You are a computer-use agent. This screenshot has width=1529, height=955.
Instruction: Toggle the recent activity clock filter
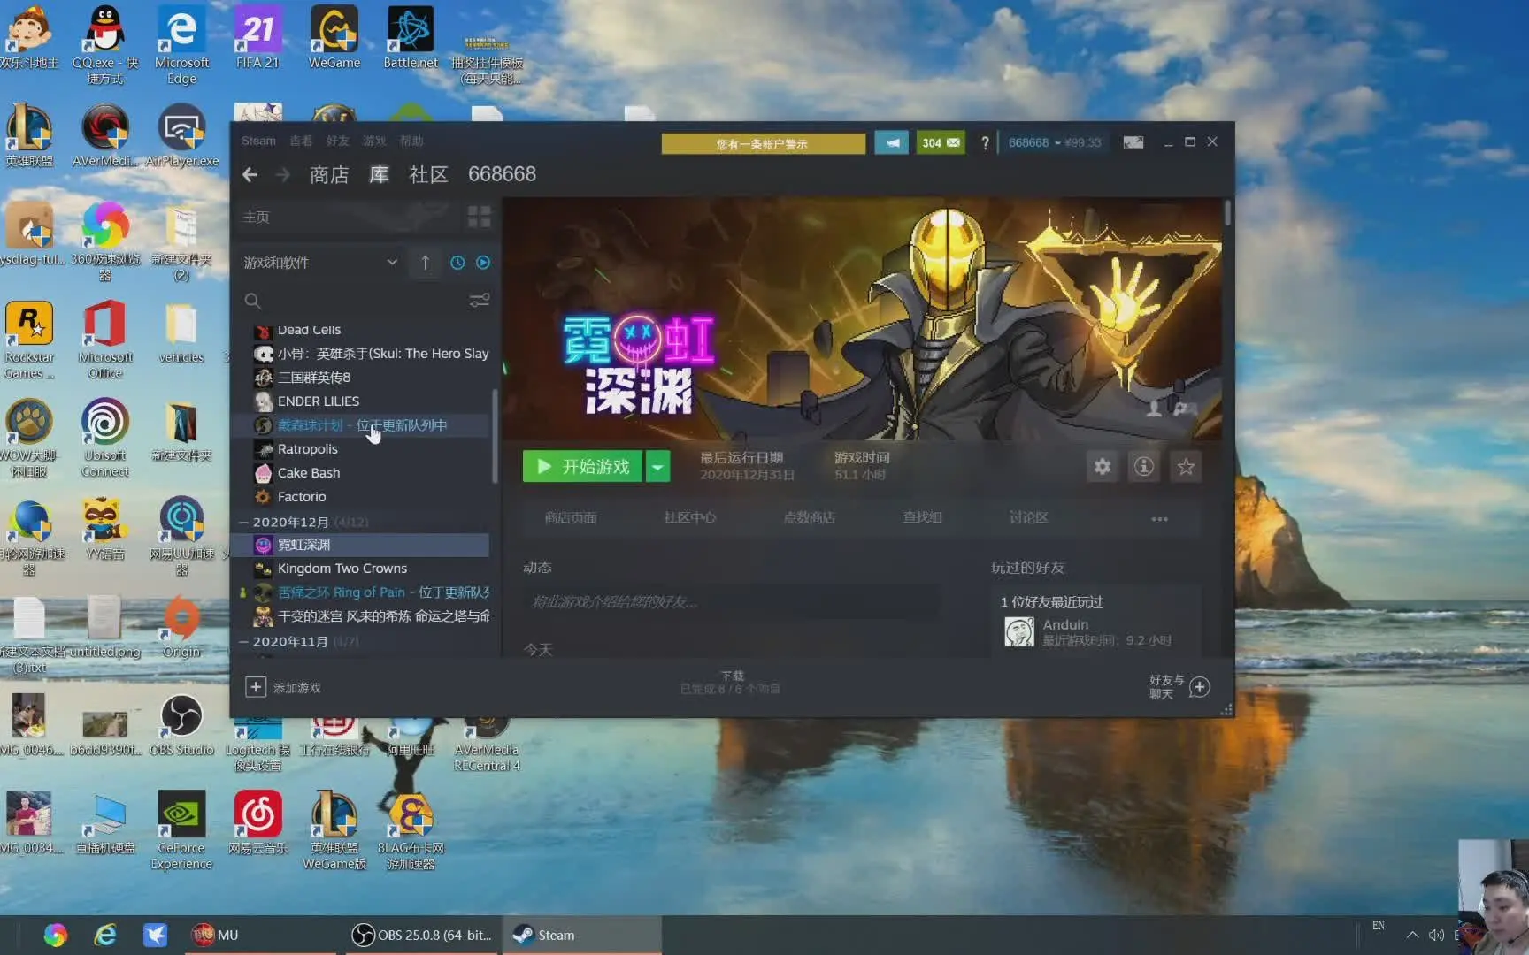click(x=457, y=263)
